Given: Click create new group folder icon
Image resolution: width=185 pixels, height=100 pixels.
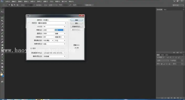Looking at the screenshot, I should click(175, 98).
